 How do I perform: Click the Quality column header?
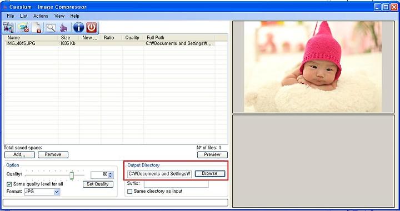pos(132,37)
